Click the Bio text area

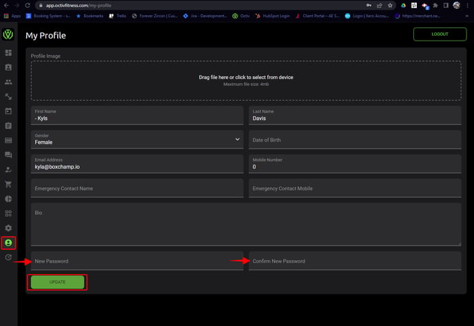(x=246, y=224)
